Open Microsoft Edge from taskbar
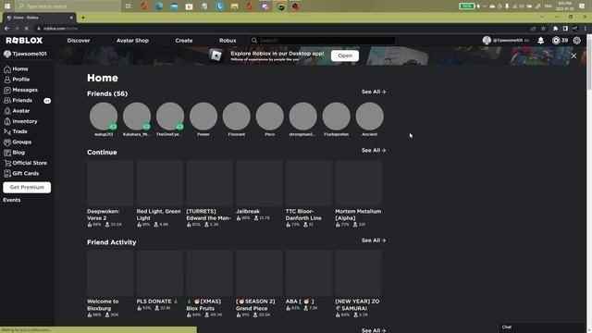592x333 pixels. pyautogui.click(x=159, y=6)
